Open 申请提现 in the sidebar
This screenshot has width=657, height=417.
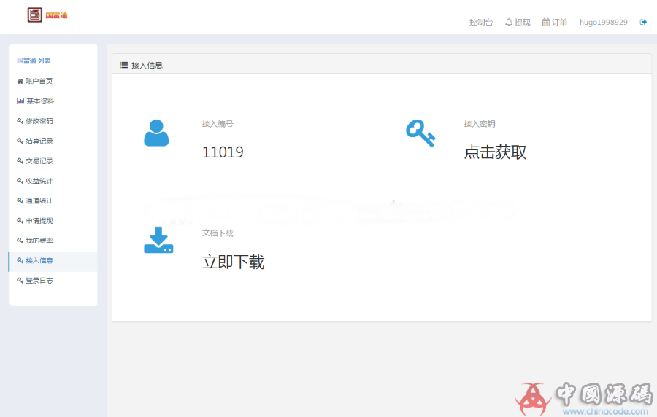pos(35,221)
